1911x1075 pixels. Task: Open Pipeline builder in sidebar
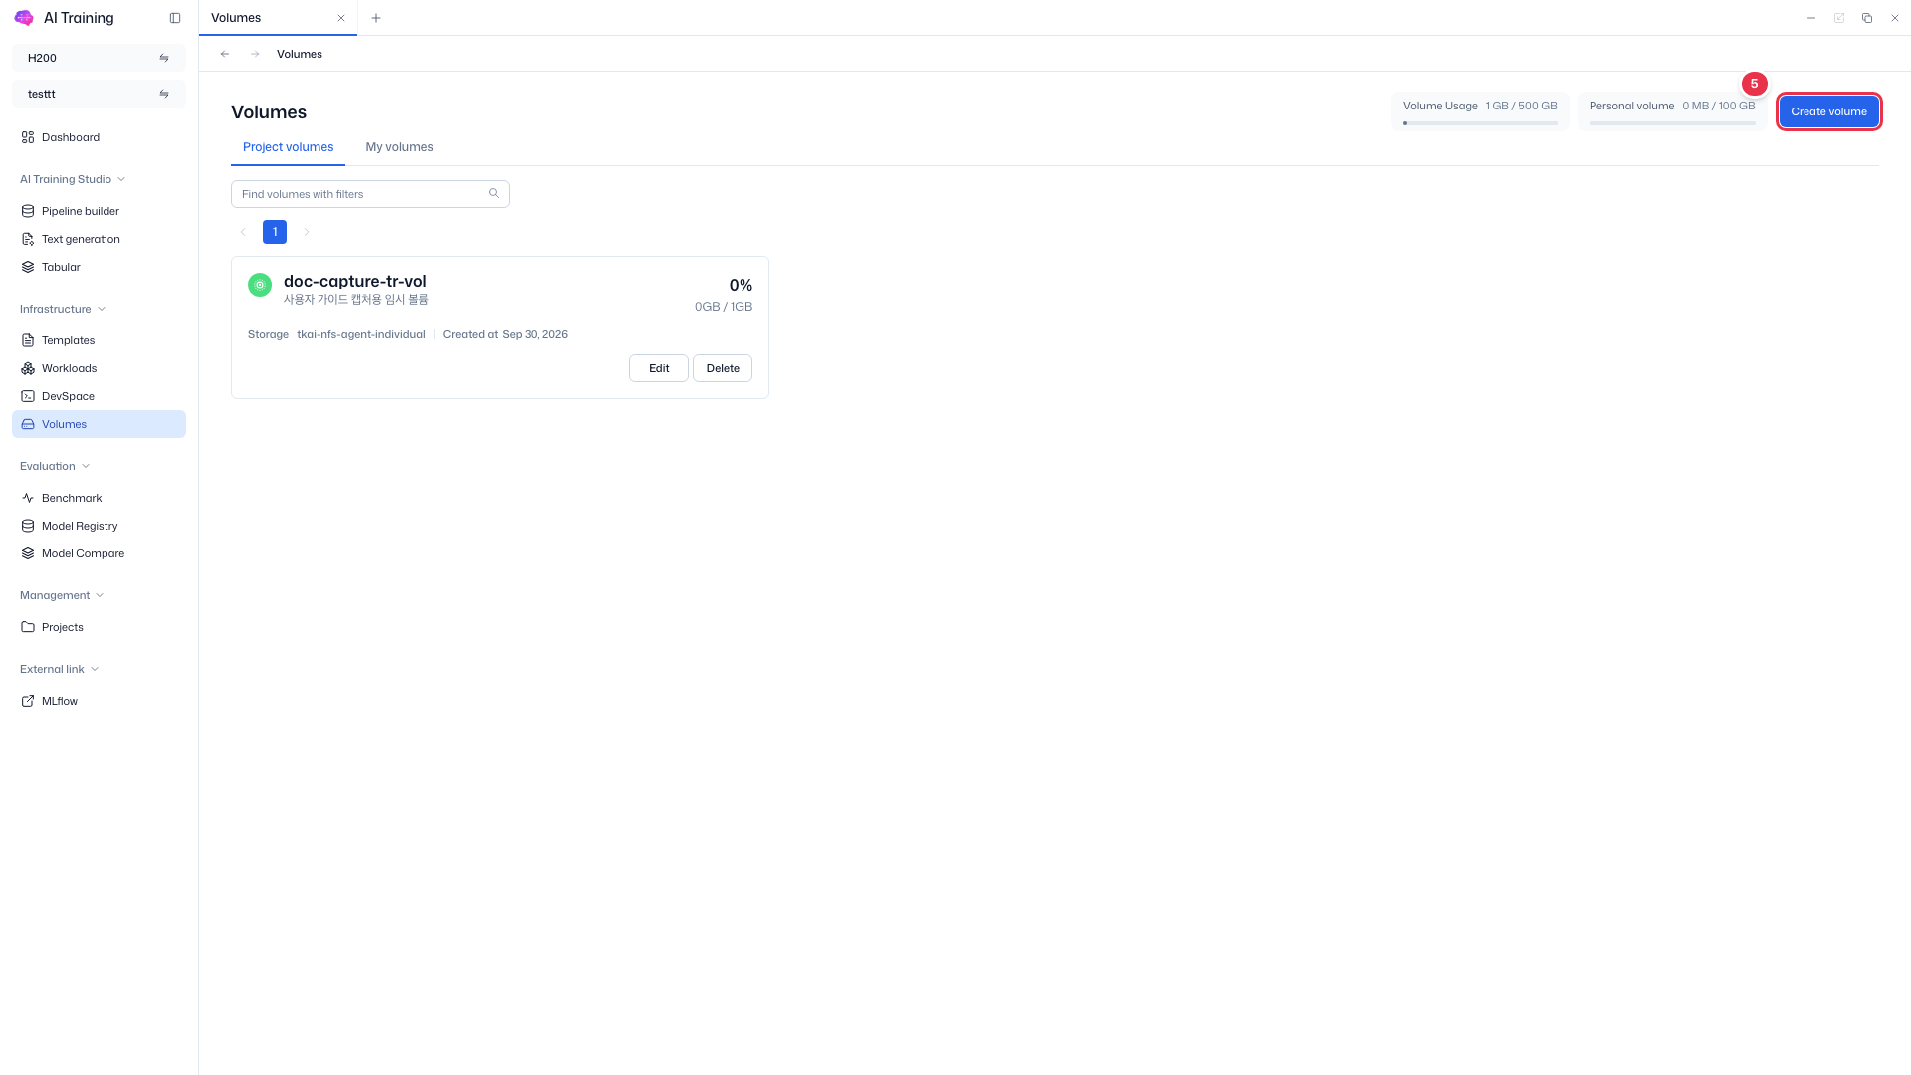(x=99, y=211)
